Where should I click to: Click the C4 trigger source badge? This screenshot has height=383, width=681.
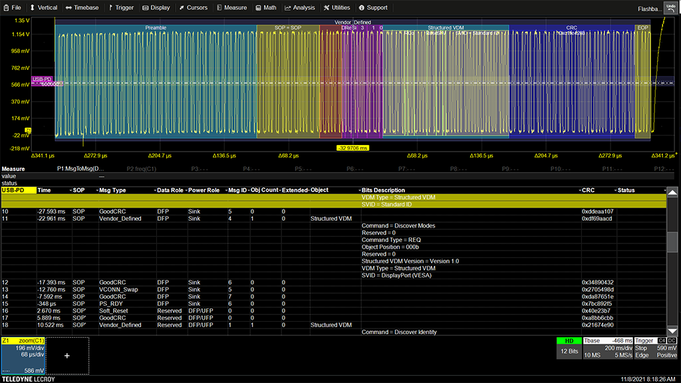(x=662, y=341)
